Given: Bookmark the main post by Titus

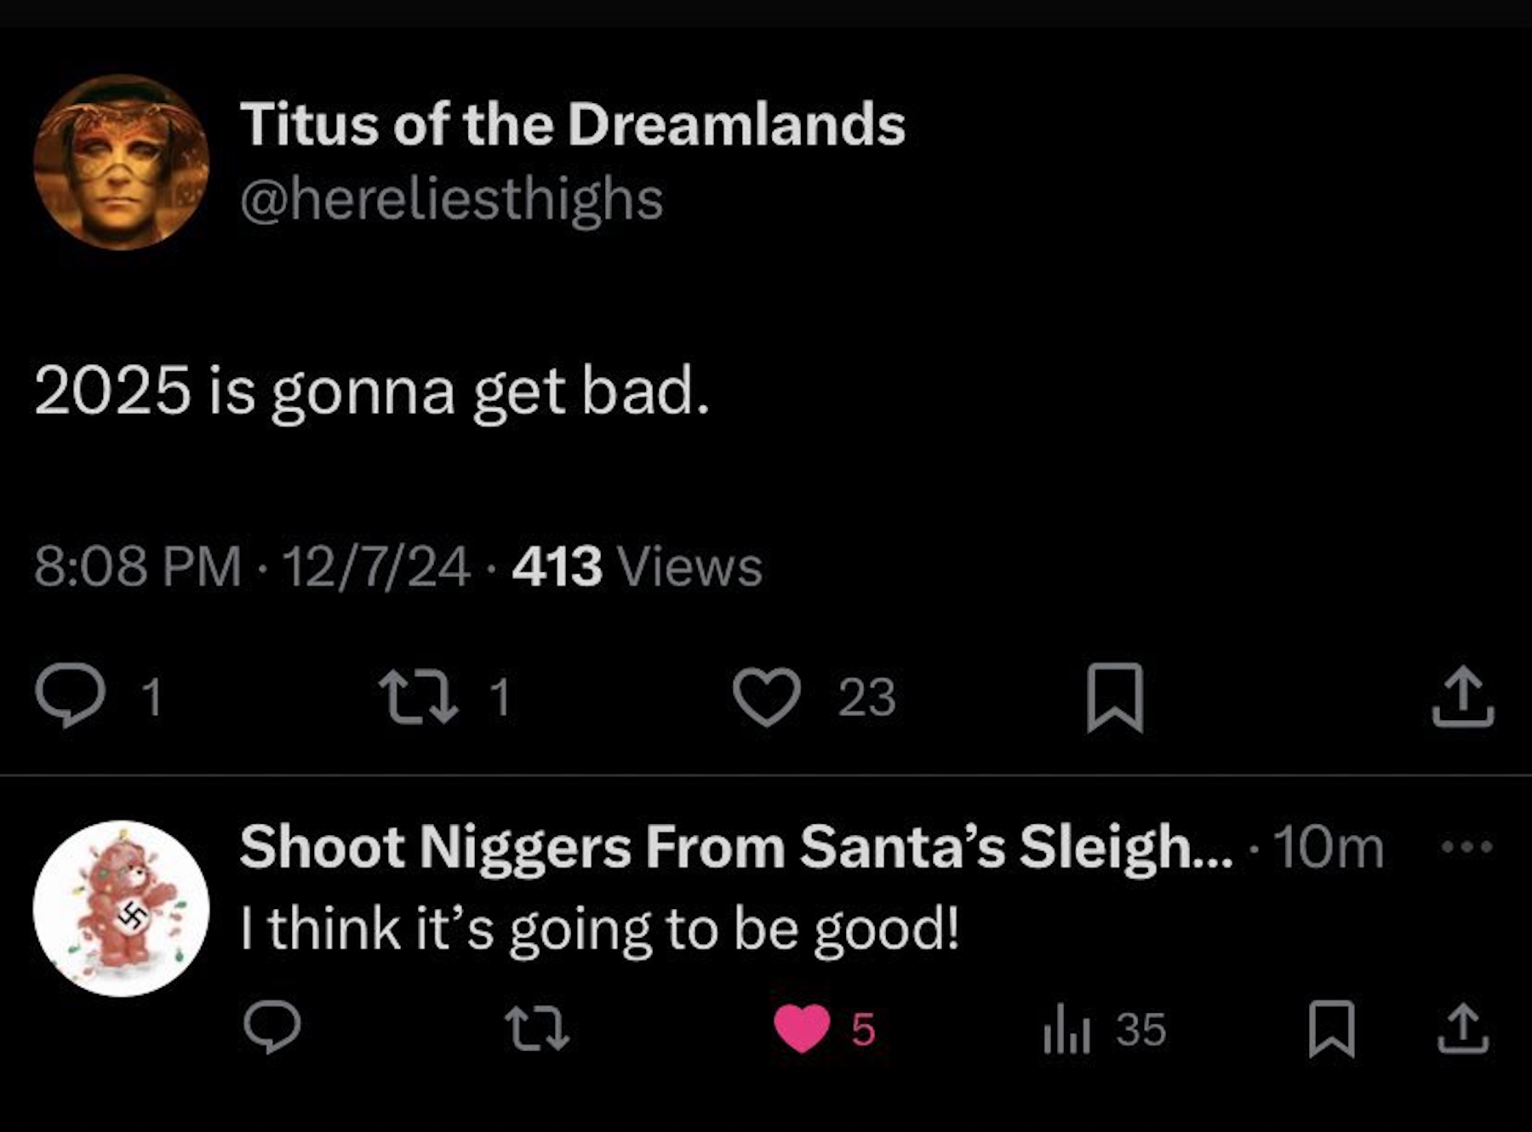Looking at the screenshot, I should pos(1114,696).
